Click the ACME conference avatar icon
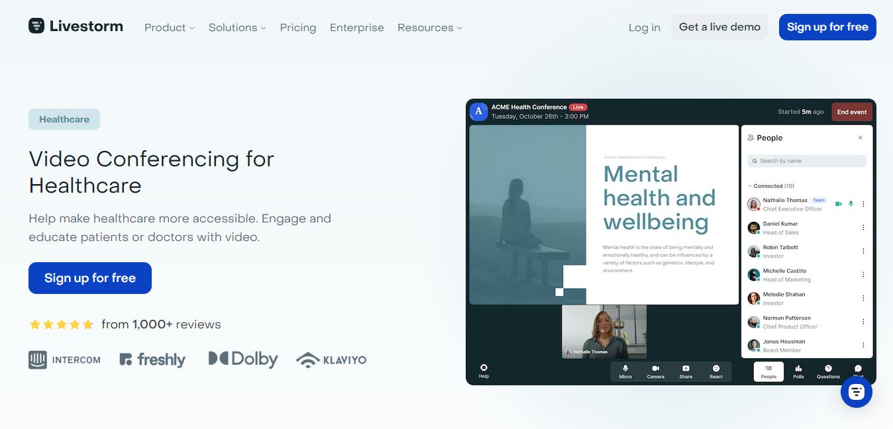Viewport: 893px width, 429px height. 479,111
